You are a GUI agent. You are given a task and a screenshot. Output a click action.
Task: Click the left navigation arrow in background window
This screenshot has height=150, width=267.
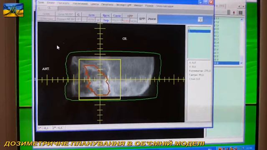click(239, 6)
